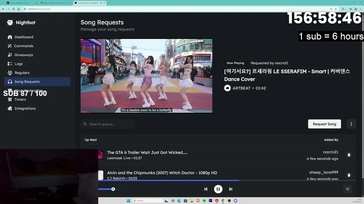Open the Windows Start menu
The height and width of the screenshot is (204, 364).
coord(129,201)
